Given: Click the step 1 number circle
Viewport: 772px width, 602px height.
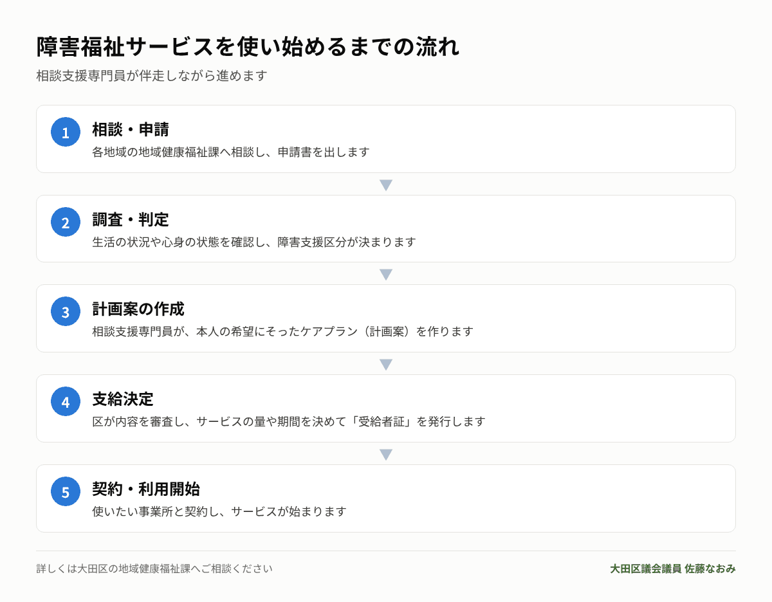Looking at the screenshot, I should [x=66, y=132].
